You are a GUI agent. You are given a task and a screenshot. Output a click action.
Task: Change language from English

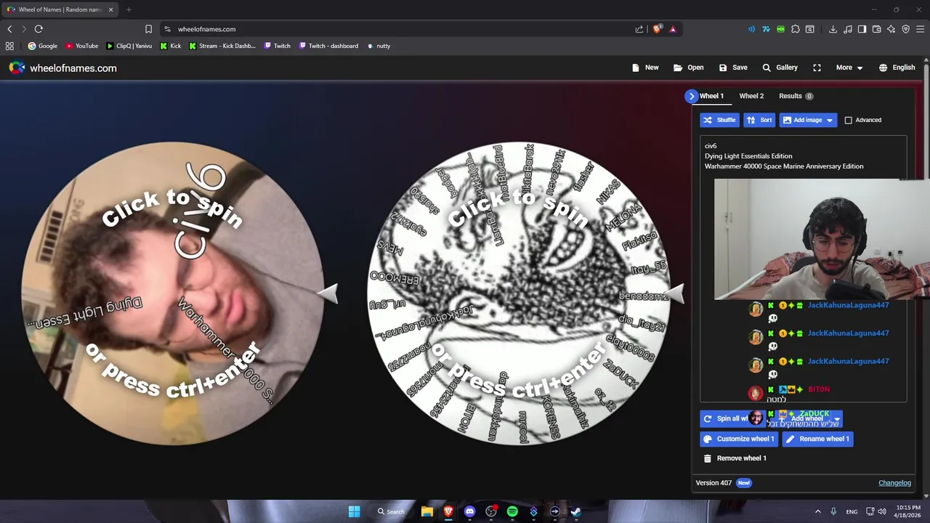[x=897, y=68]
